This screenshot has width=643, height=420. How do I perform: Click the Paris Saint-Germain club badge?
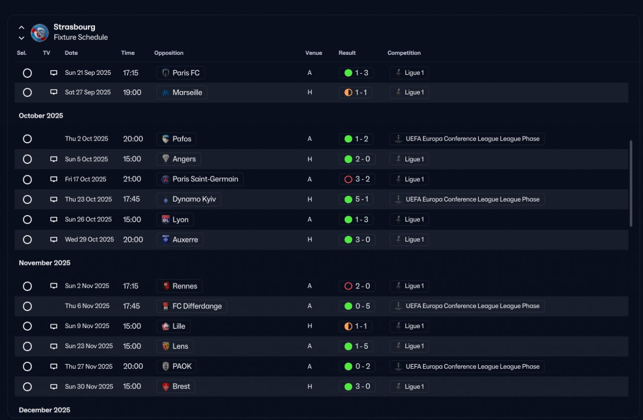pyautogui.click(x=166, y=179)
